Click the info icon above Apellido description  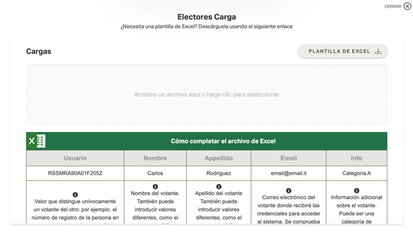tap(219, 186)
